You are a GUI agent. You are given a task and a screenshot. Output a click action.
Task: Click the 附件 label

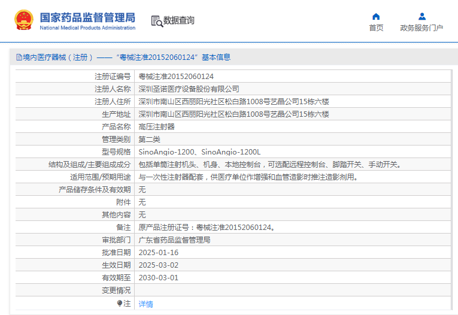[123, 202]
